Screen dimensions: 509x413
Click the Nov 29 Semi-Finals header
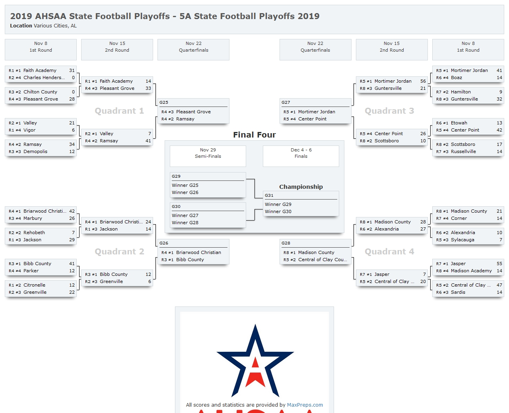(x=208, y=156)
